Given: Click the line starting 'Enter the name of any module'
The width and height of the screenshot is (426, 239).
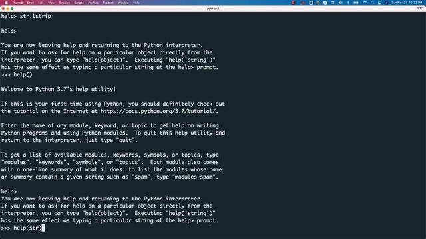Looking at the screenshot, I should [x=110, y=125].
